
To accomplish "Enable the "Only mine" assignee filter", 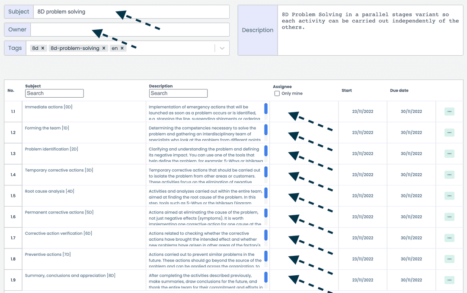I will point(277,94).
